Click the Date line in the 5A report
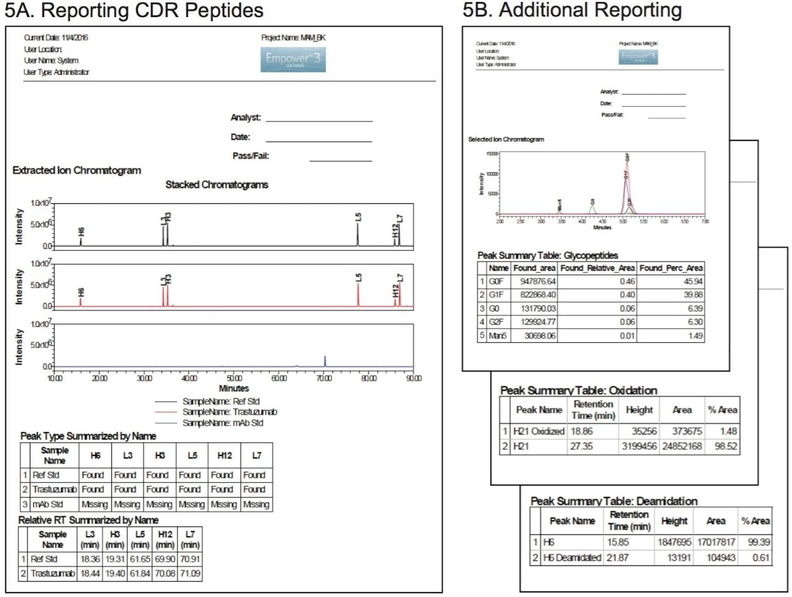The height and width of the screenshot is (597, 792). tap(319, 141)
